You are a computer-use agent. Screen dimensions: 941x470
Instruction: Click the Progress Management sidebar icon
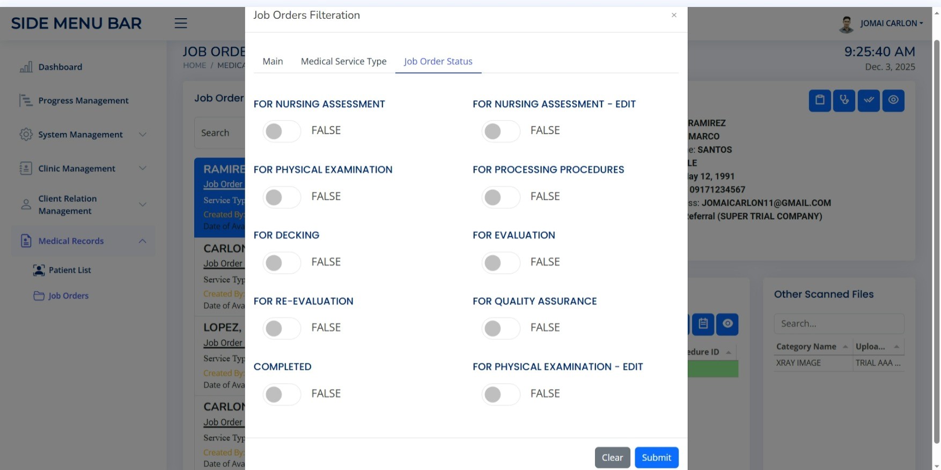[26, 100]
